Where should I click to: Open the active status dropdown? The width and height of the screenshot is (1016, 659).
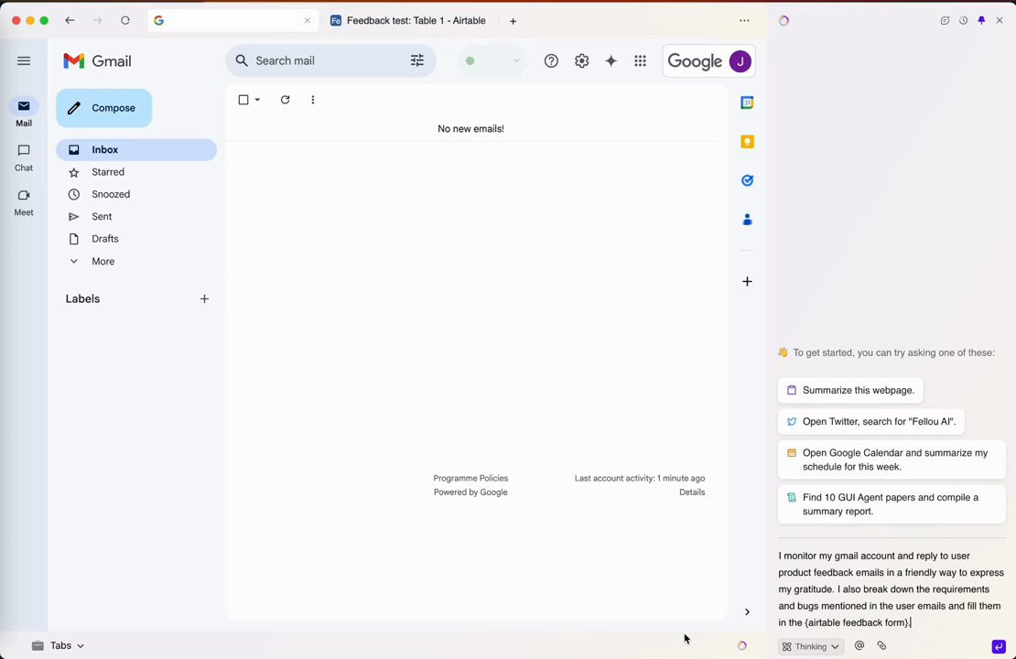(492, 61)
